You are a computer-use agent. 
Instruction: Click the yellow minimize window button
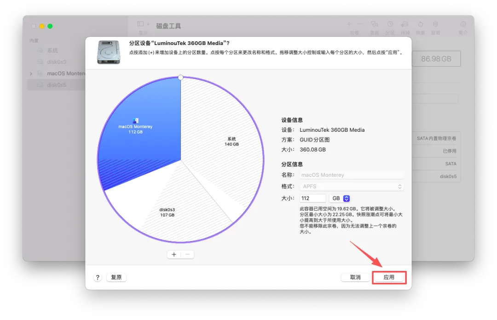pos(42,26)
